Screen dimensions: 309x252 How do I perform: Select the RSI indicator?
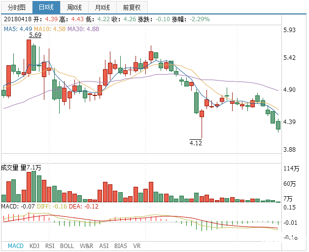pos(50,246)
